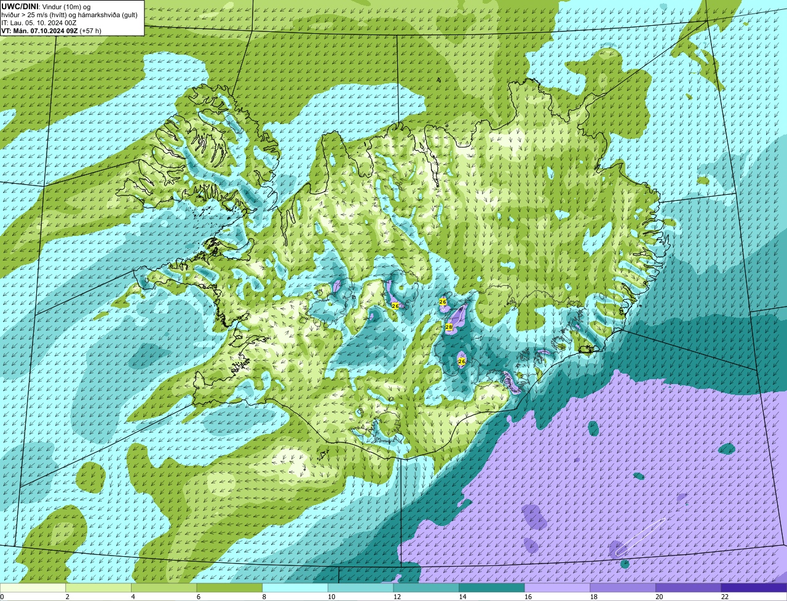
Task: Click the '2' tick on the wind scale
Action: pyautogui.click(x=67, y=597)
